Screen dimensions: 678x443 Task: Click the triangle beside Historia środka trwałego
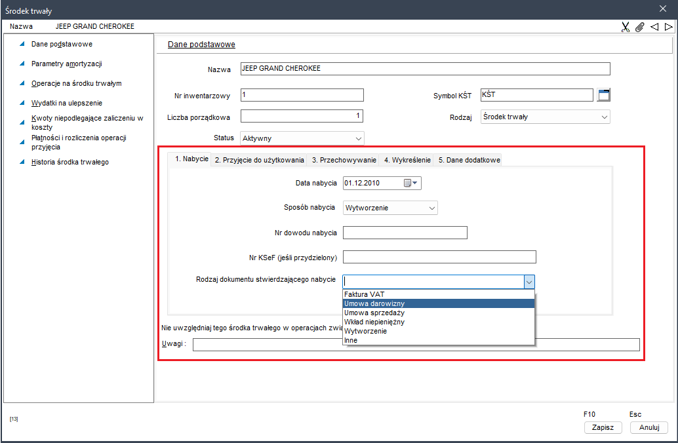click(x=22, y=162)
